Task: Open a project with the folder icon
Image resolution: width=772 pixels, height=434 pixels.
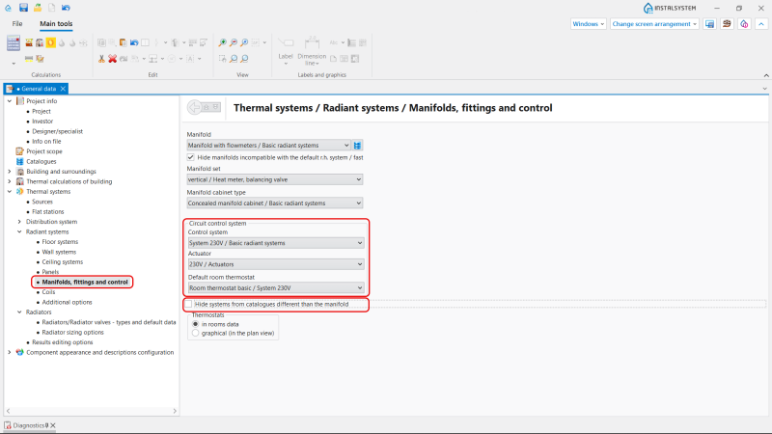Action: (38, 8)
